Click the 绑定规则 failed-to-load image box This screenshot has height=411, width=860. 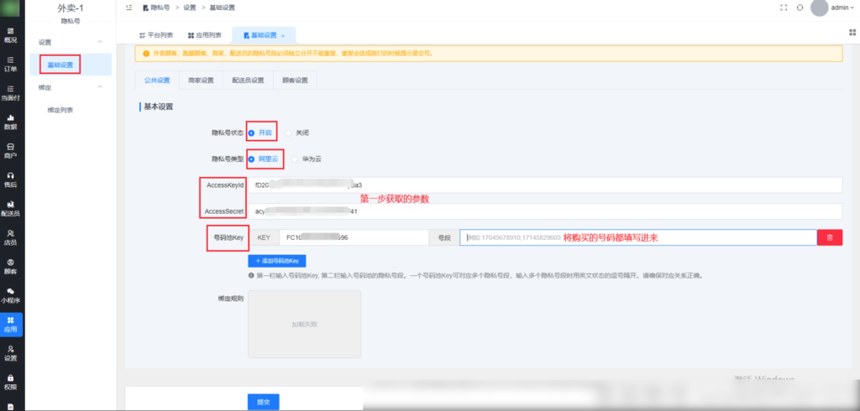point(304,324)
